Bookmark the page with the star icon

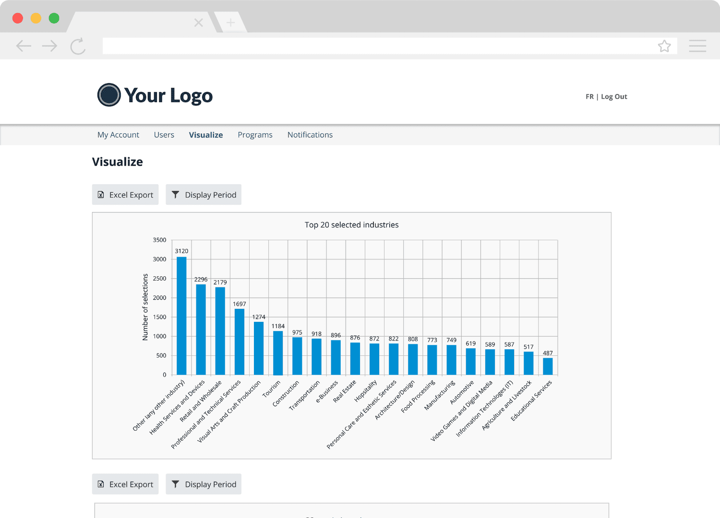665,46
